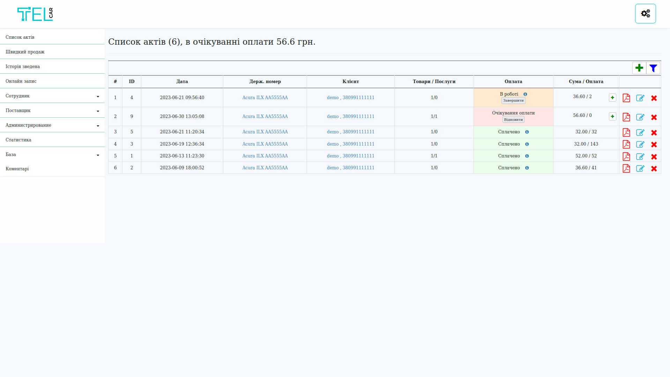Show payment info for act dated 2023-06-21 11:20:34
This screenshot has height=377, width=670.
527,132
